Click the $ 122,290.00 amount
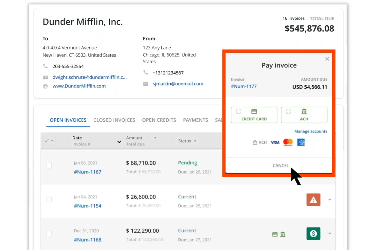 point(143,231)
